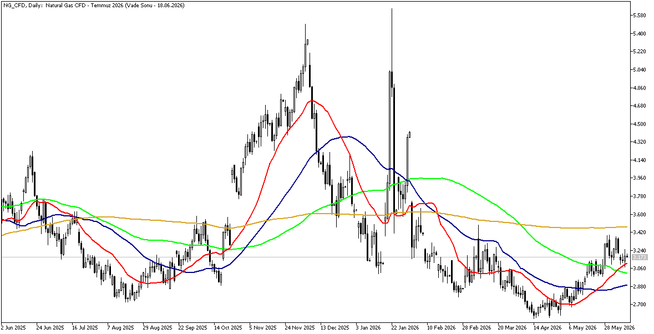
Task: Select the '5 Nov 2025' date label
Action: [x=263, y=328]
